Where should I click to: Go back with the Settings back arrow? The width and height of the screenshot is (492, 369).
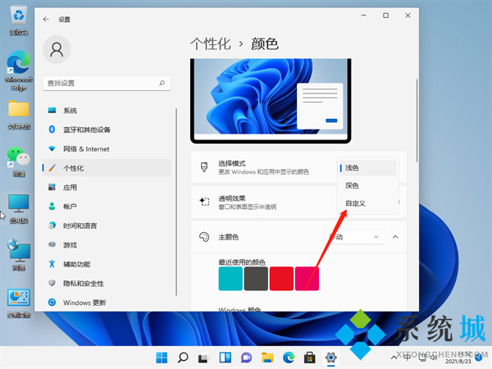[x=46, y=20]
